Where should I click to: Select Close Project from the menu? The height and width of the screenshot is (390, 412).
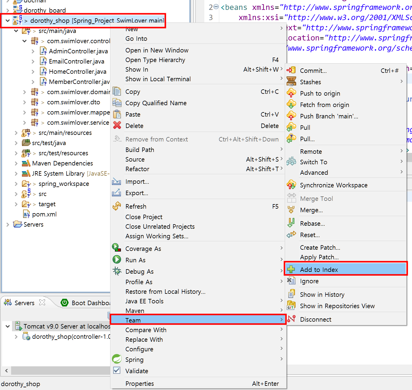click(x=144, y=217)
